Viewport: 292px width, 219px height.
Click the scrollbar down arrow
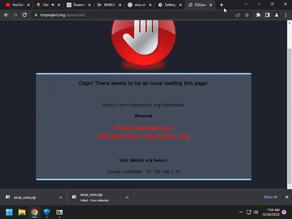coord(289,186)
